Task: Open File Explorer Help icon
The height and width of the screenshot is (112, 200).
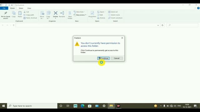Action: [198, 8]
